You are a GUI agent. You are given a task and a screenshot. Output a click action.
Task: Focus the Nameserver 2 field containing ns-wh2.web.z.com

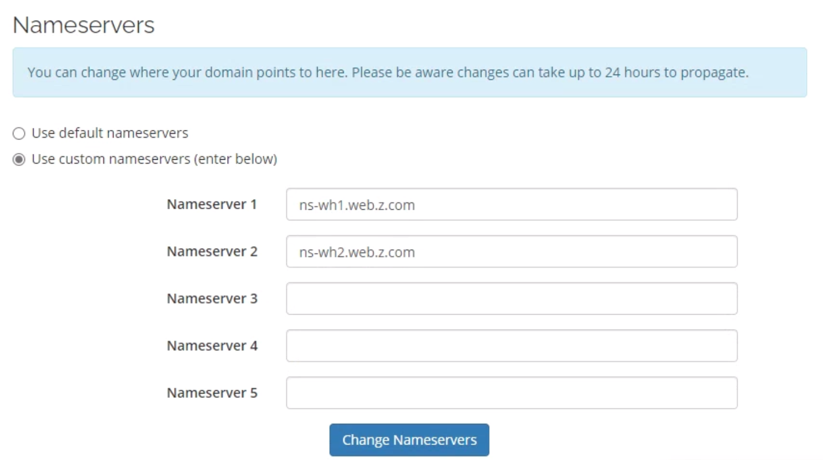(512, 251)
